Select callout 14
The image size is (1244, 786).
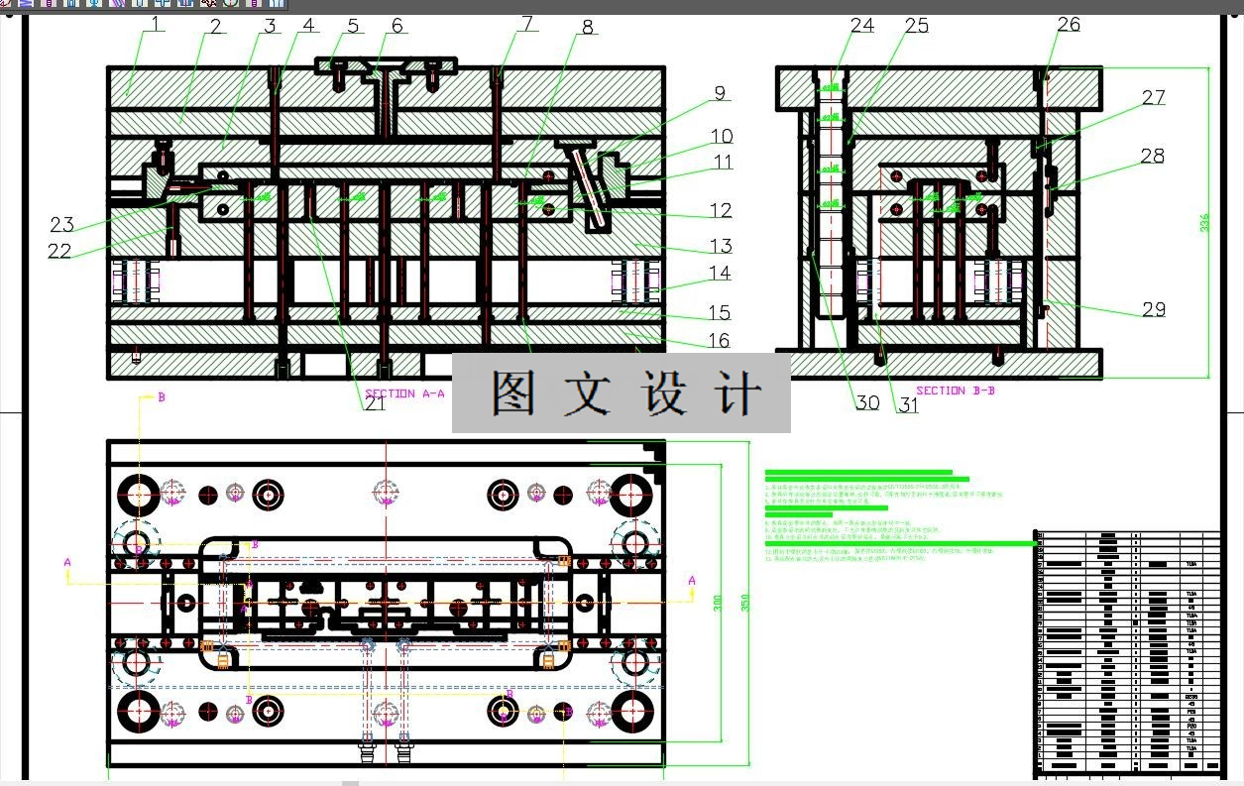tap(720, 273)
